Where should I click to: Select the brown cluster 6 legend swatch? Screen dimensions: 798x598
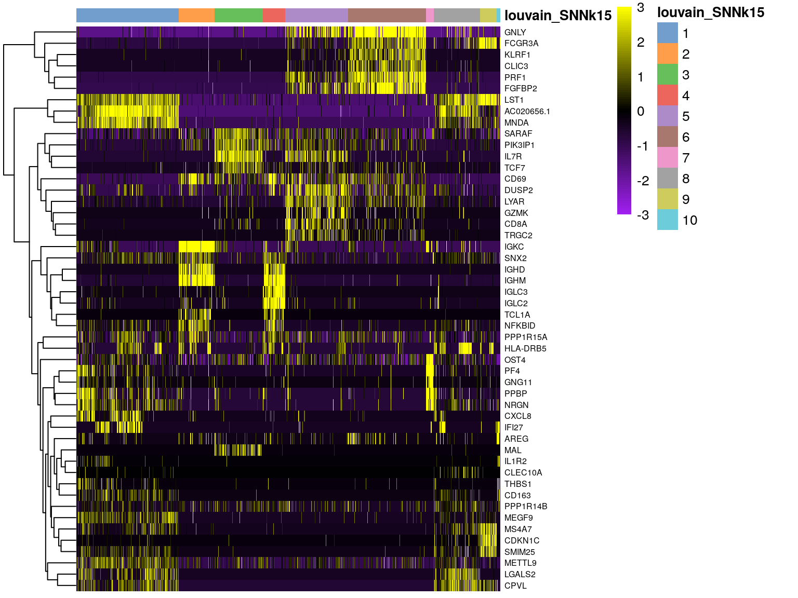coord(667,137)
